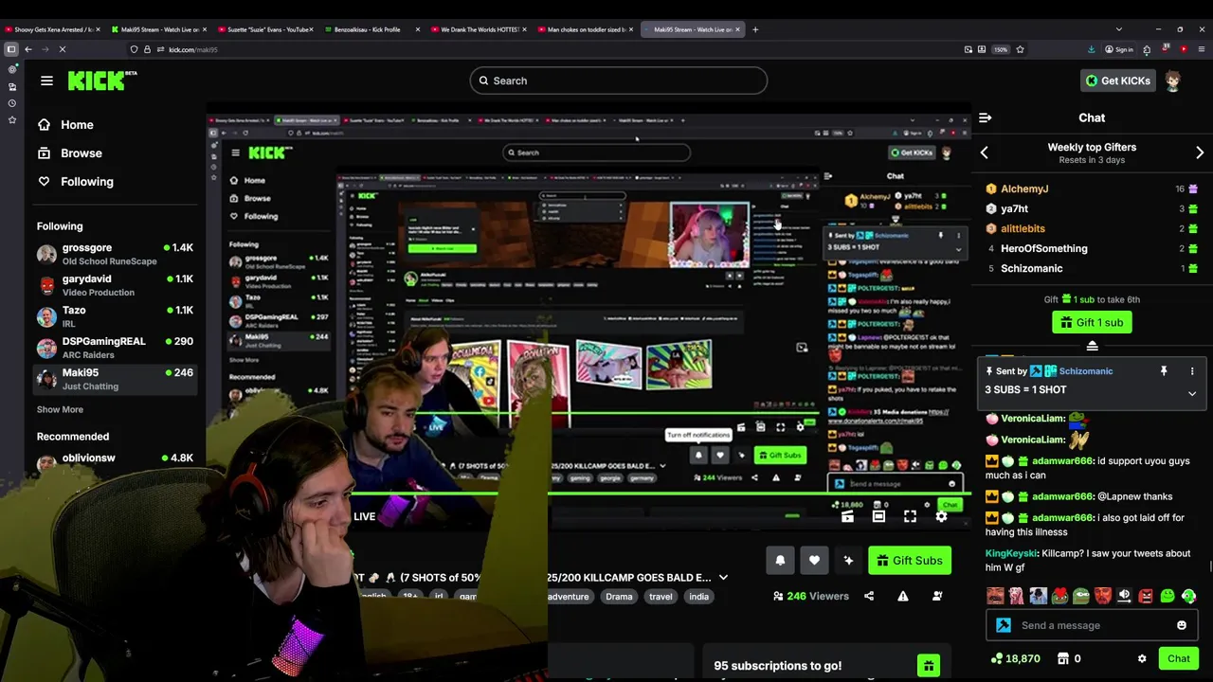Image resolution: width=1213 pixels, height=682 pixels.
Task: Open grossgore channel in Following list
Action: point(115,254)
